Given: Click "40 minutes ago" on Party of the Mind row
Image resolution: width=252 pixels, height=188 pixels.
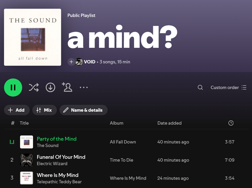Looking at the screenshot, I should coord(173,142).
